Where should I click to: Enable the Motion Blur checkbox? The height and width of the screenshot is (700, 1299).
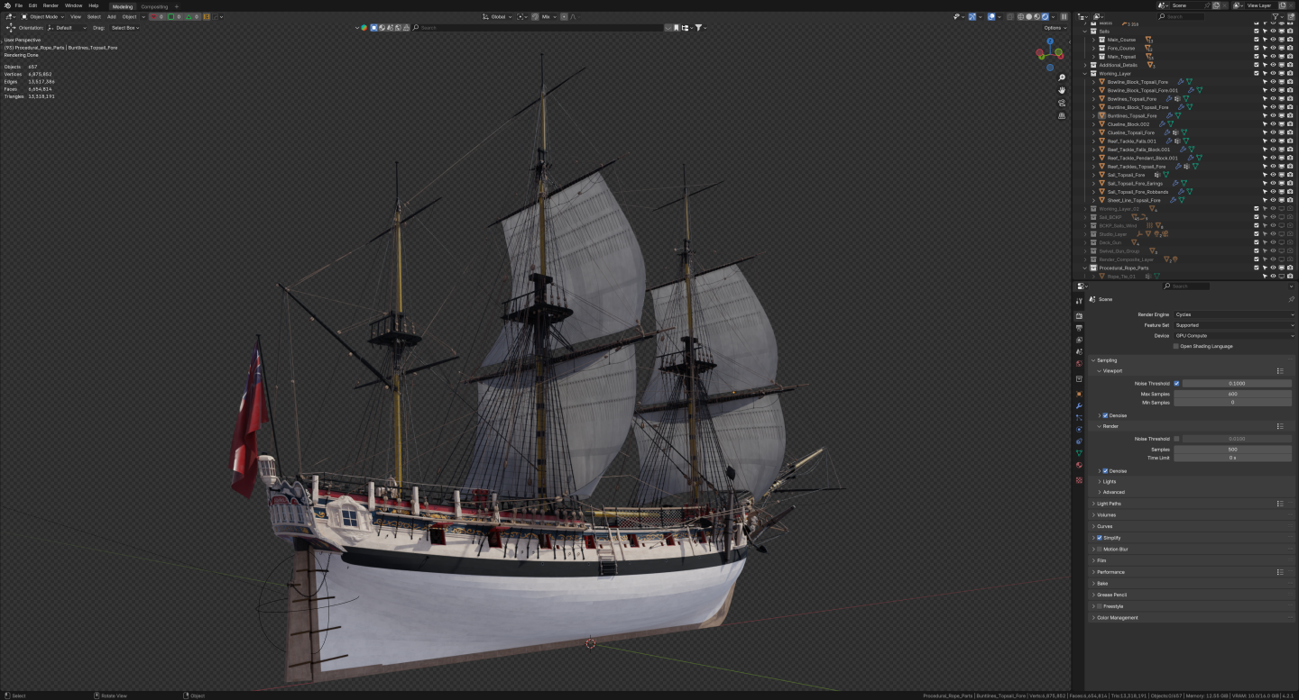[x=1099, y=549]
